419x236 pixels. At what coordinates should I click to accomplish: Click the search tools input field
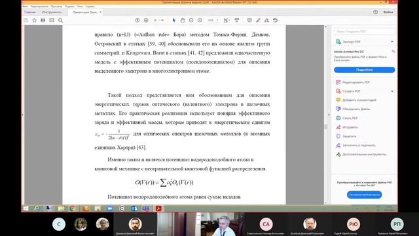coord(364,31)
